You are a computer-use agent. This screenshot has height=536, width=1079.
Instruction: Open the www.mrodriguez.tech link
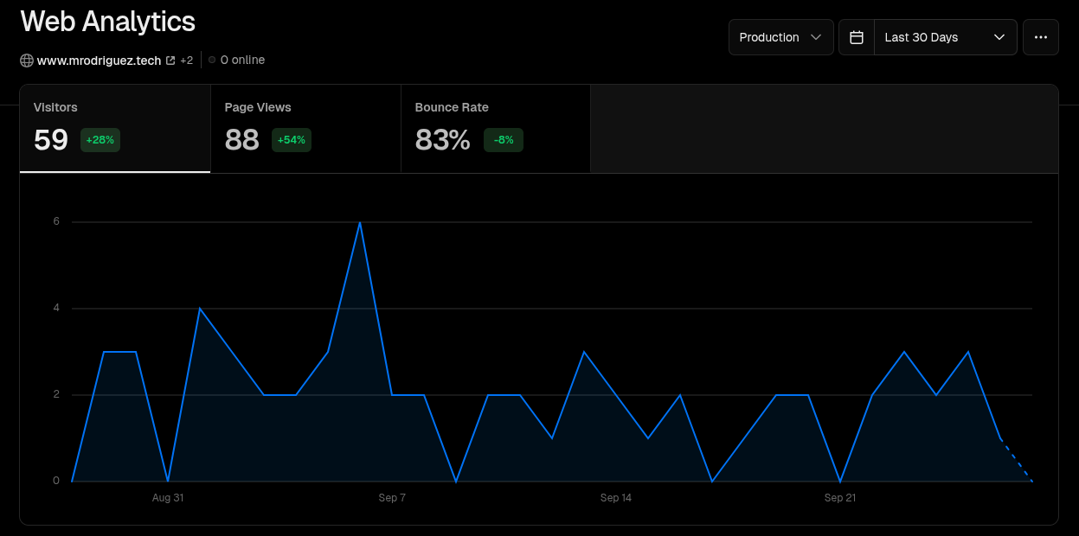pos(99,61)
